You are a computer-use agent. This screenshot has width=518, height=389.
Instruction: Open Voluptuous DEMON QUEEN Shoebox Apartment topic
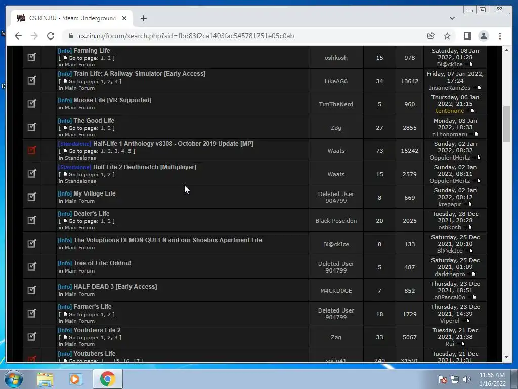tap(168, 240)
